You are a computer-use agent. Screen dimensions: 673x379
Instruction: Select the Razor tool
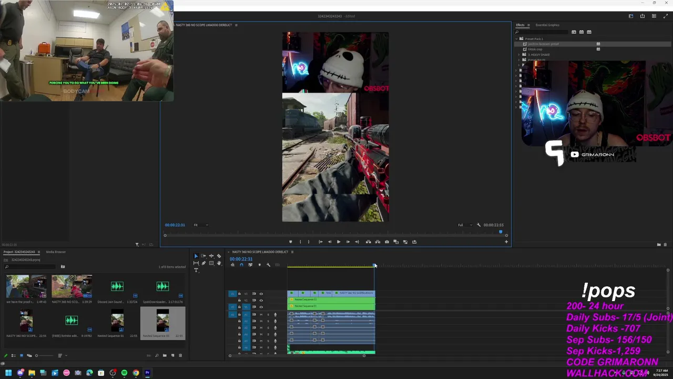[x=219, y=256]
